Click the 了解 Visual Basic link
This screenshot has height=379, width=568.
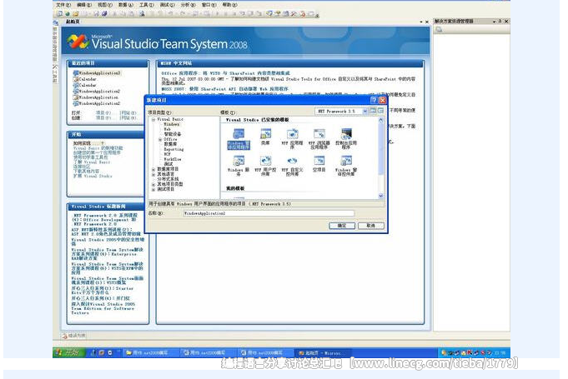coord(92,162)
